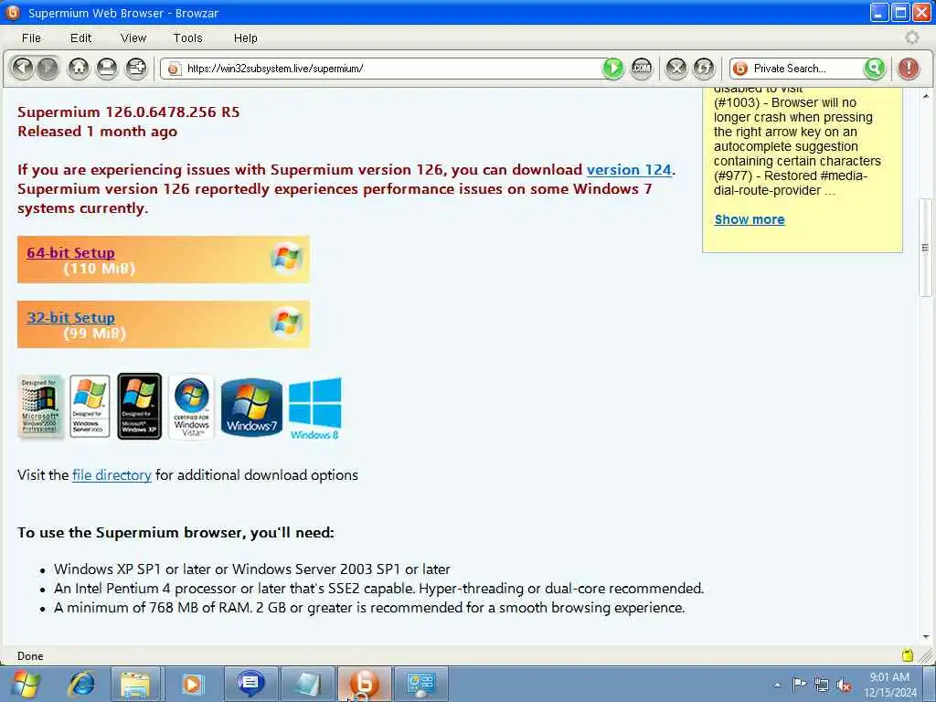The width and height of the screenshot is (936, 702).
Task: Print the page with the printer icon
Action: pyautogui.click(x=107, y=68)
